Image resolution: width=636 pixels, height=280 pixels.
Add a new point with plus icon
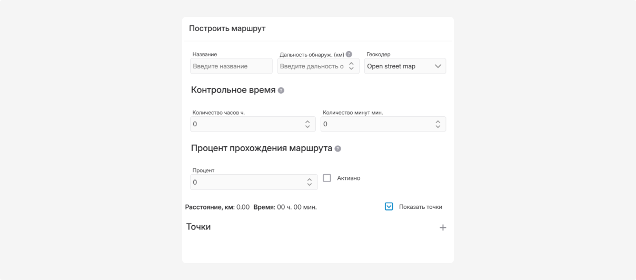pyautogui.click(x=443, y=228)
